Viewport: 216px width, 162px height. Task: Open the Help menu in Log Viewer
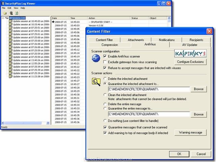click(x=23, y=8)
